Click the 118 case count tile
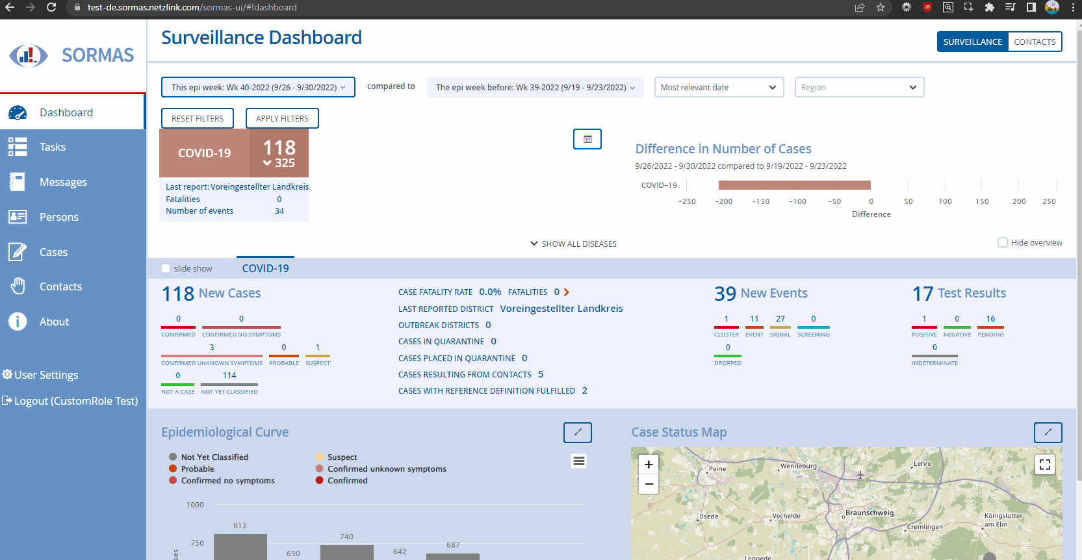Viewport: 1082px width, 560px height. pyautogui.click(x=279, y=153)
